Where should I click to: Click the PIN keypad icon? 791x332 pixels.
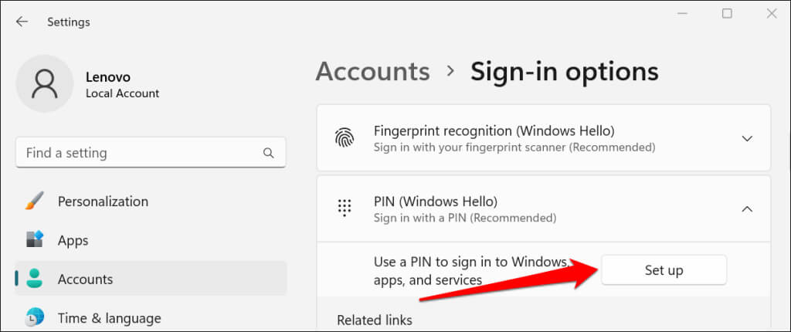(345, 208)
